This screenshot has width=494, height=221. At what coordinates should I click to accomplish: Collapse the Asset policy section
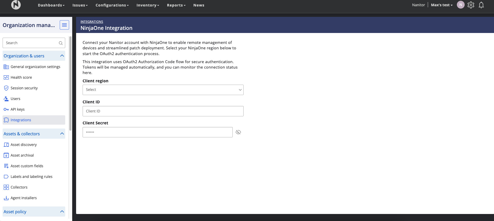pos(62,212)
